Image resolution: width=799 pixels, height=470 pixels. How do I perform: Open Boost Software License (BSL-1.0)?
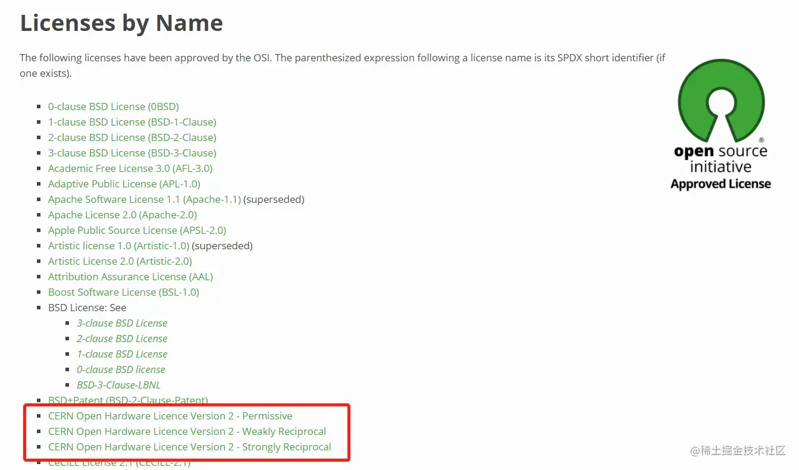tap(124, 292)
